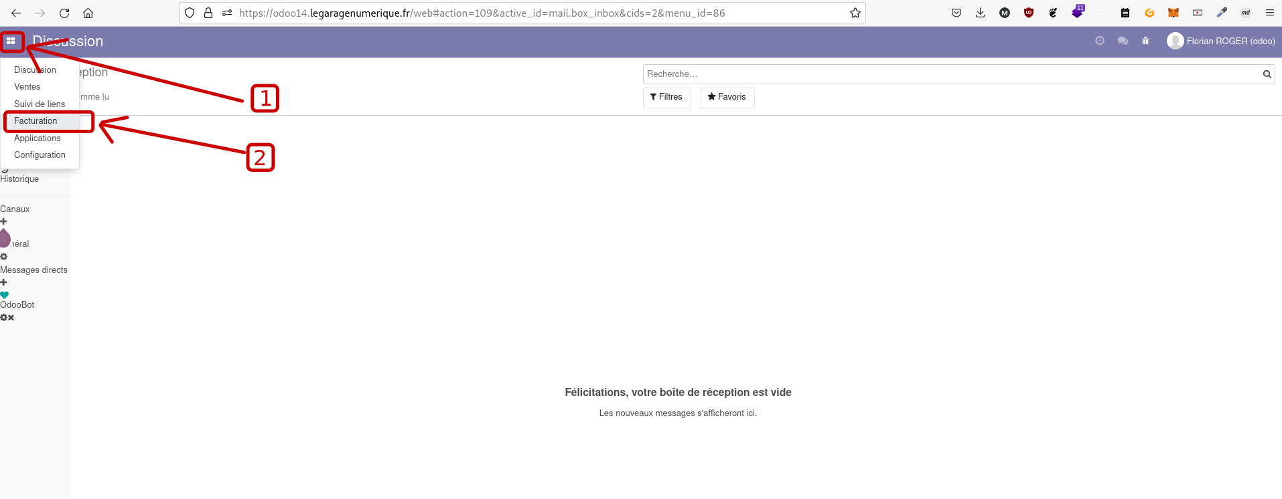
Task: Activate the color picker eyedropper extension
Action: 1222,13
